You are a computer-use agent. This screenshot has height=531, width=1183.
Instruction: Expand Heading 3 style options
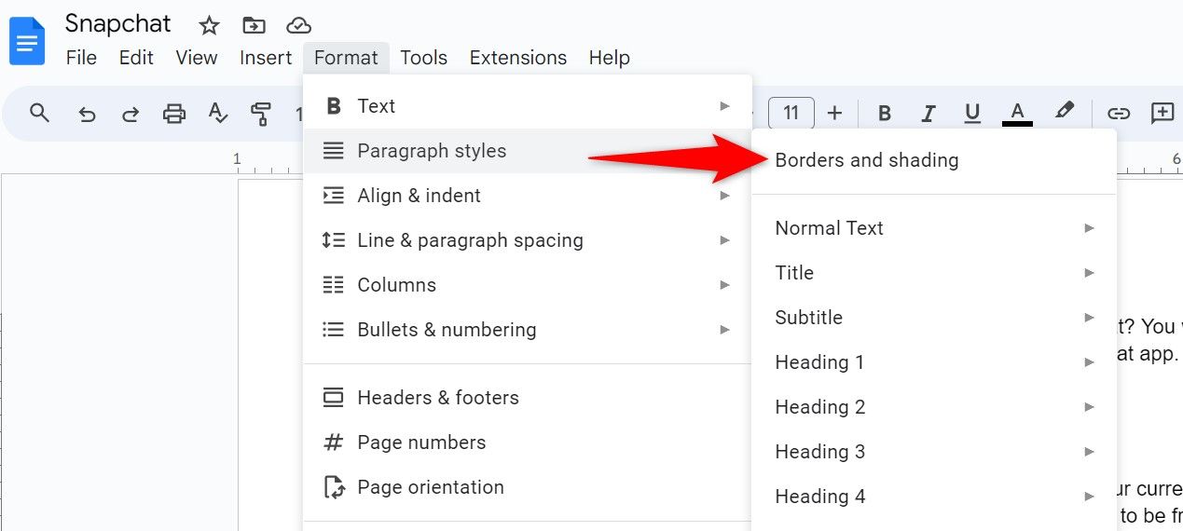click(x=934, y=452)
